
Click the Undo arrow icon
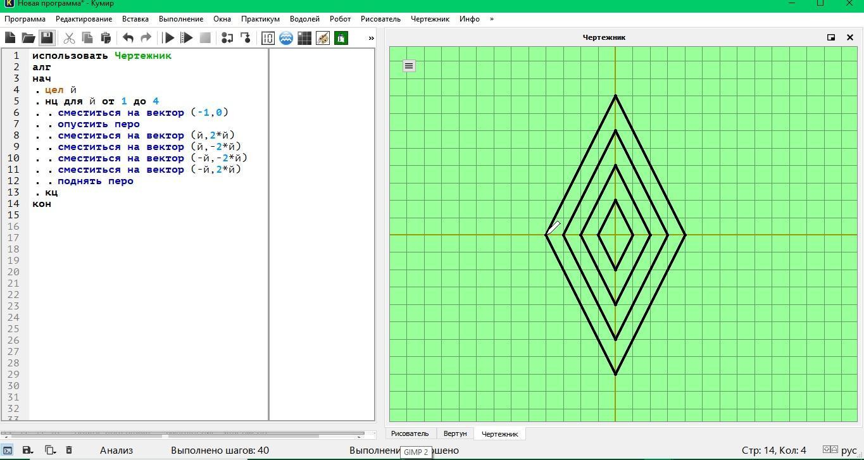coord(128,38)
